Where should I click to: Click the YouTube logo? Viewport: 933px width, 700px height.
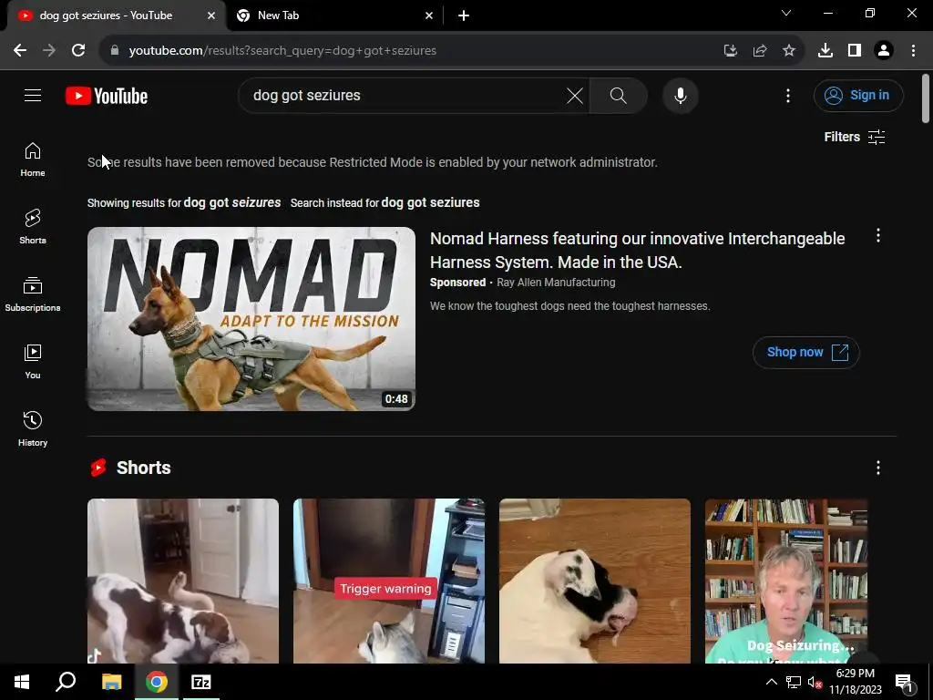tap(107, 96)
